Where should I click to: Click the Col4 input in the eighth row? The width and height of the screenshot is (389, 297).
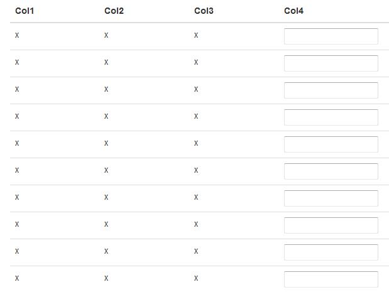click(x=331, y=225)
